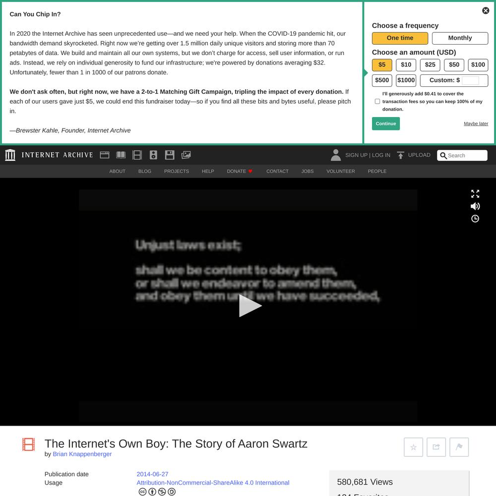Open the JOBS menu item

click(x=308, y=171)
